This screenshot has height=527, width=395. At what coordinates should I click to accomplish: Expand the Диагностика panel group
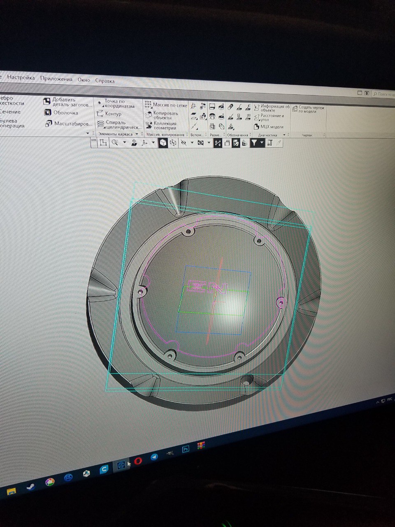pos(284,135)
